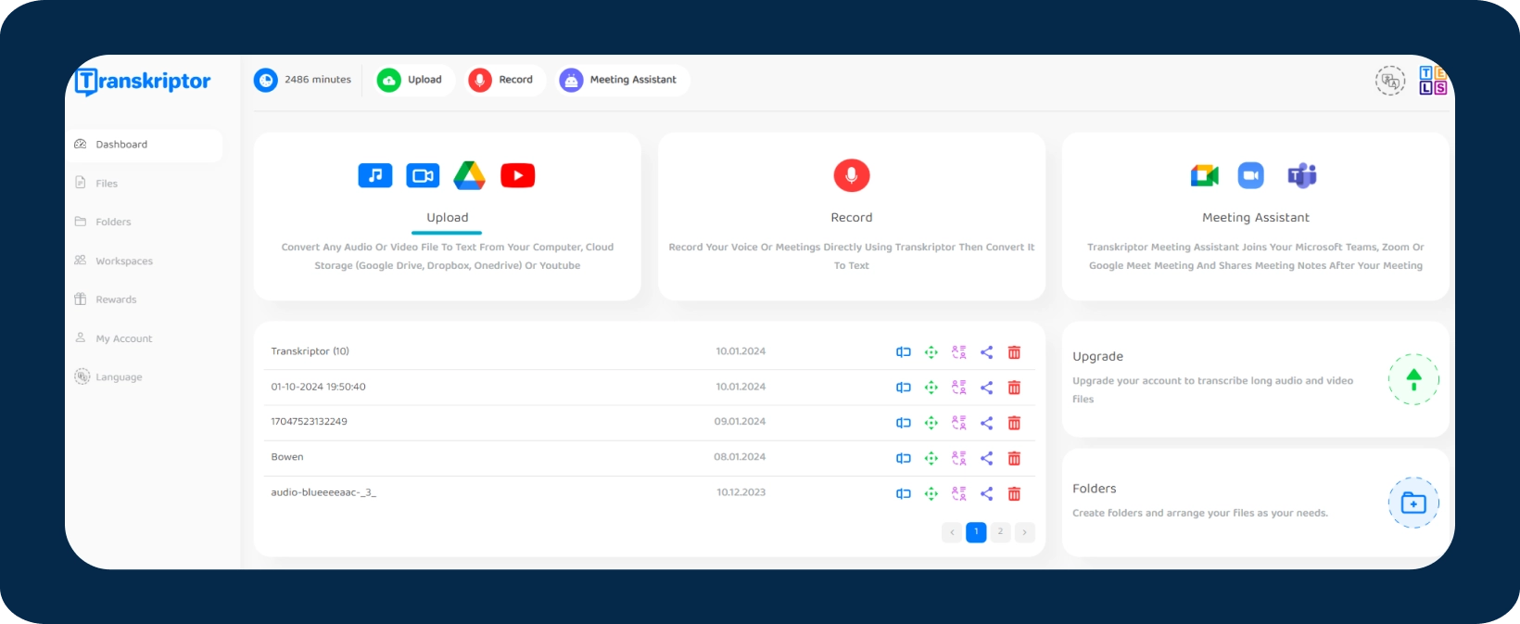
Task: Open the Transkriptor (10) file row
Action: tap(649, 351)
